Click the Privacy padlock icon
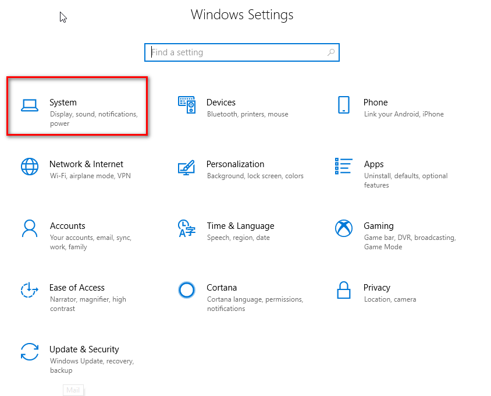Viewport: 491px width, 396px height. (343, 289)
